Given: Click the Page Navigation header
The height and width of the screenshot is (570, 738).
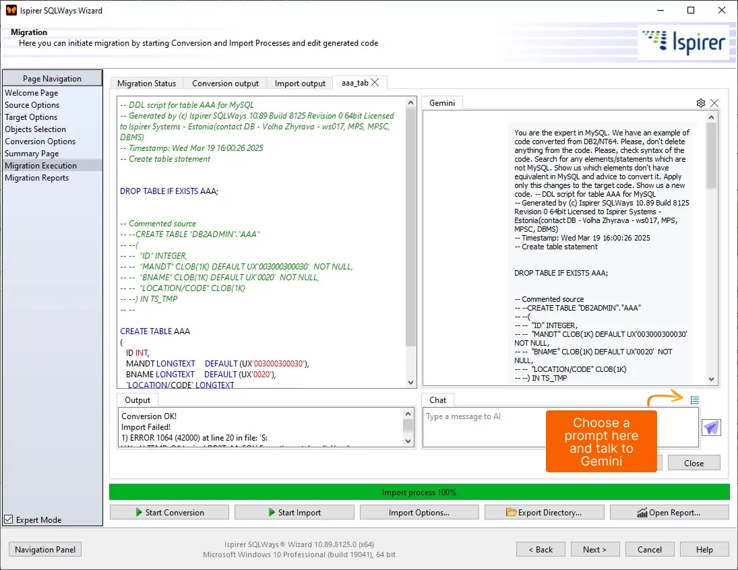Looking at the screenshot, I should 53,79.
